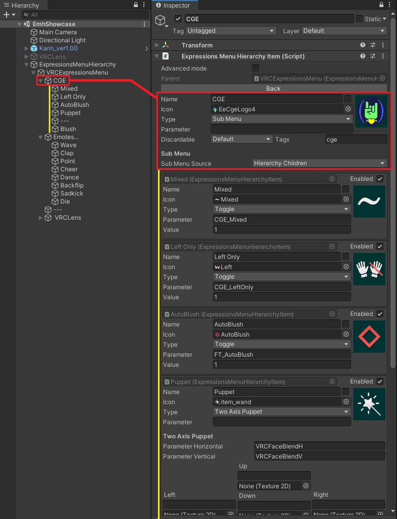Toggle the Static checkbox

click(x=359, y=19)
